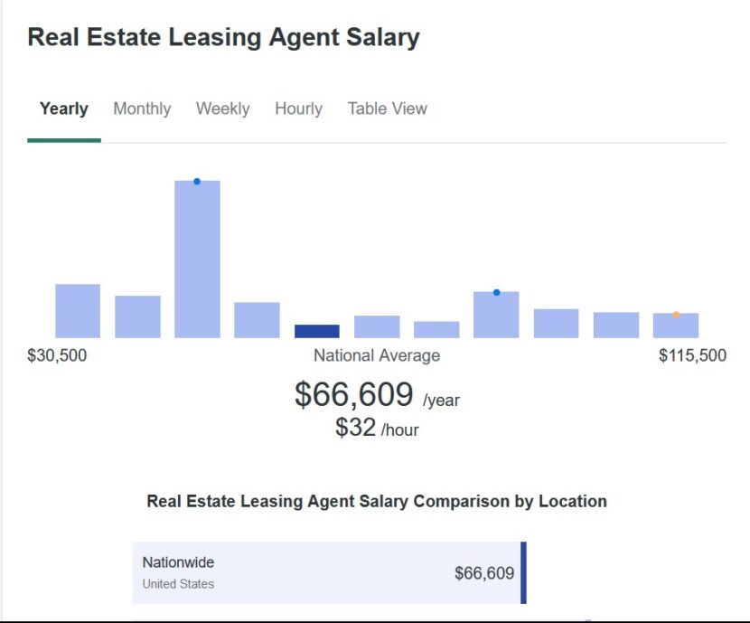
Task: Click the blue dot on the right-side bar
Action: 495,291
